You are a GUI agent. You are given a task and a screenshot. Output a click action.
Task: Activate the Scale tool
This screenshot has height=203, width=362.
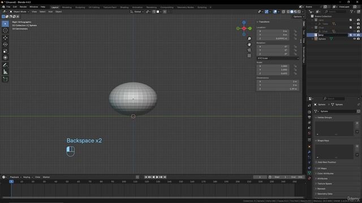tap(5, 51)
